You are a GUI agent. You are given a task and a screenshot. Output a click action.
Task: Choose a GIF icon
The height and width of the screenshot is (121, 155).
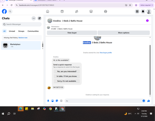61,101
